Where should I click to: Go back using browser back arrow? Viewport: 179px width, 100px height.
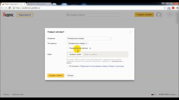coord(2,8)
